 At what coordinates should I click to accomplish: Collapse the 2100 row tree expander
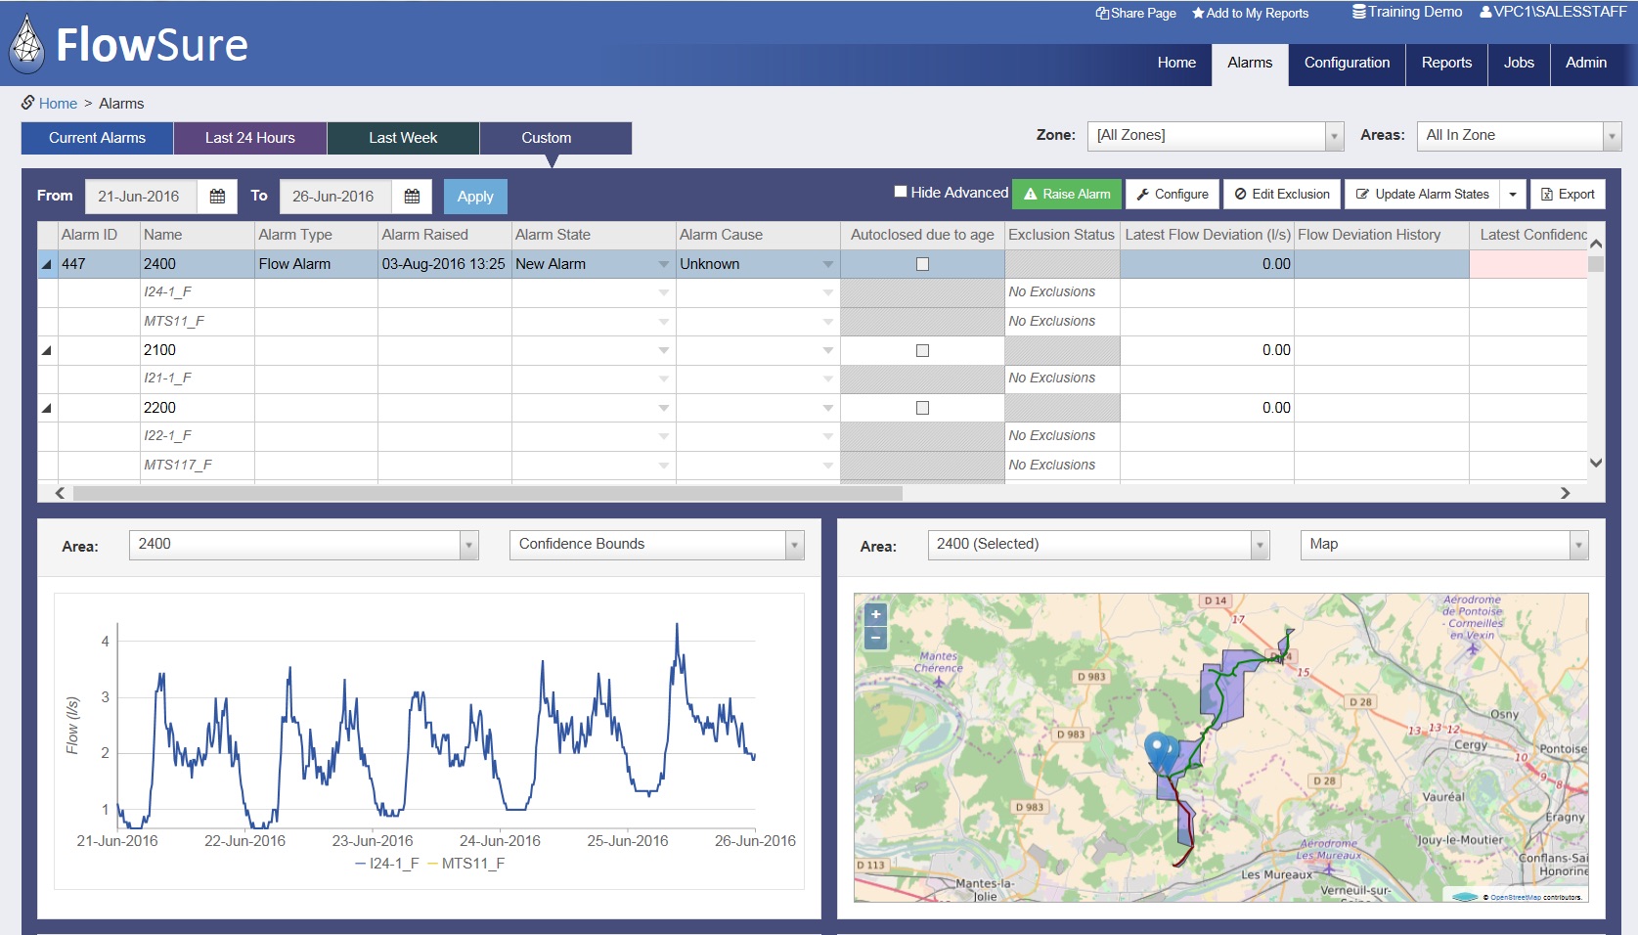tap(46, 350)
